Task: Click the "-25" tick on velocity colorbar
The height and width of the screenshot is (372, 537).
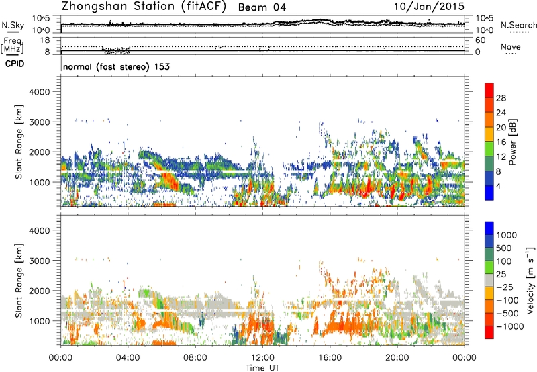Action: point(506,287)
